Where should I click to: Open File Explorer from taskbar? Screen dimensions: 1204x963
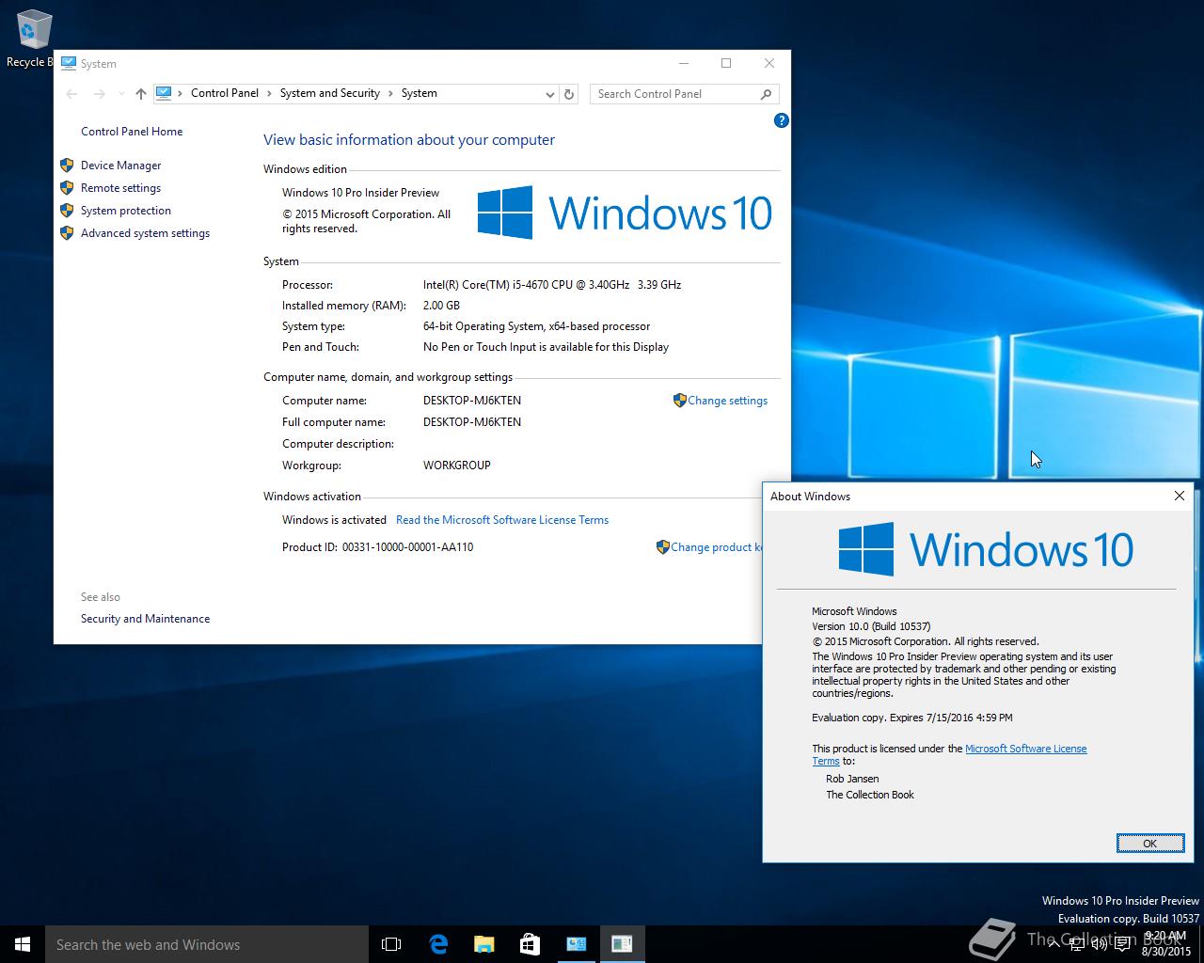pyautogui.click(x=484, y=944)
